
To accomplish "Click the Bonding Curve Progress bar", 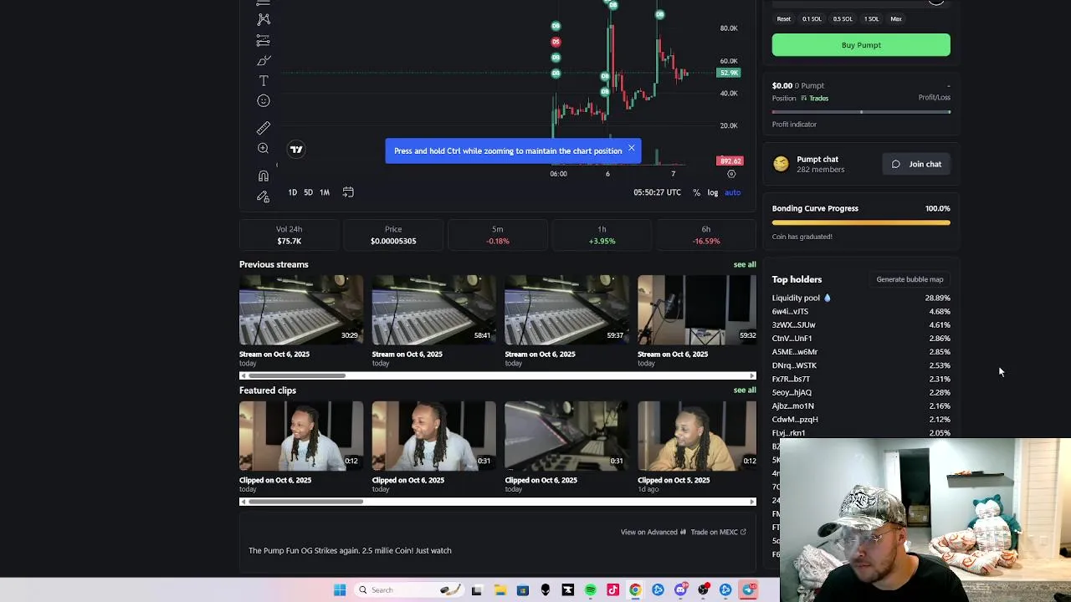I will (861, 222).
